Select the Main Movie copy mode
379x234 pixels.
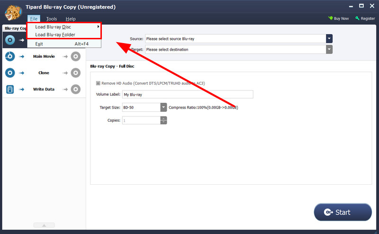[x=44, y=56]
